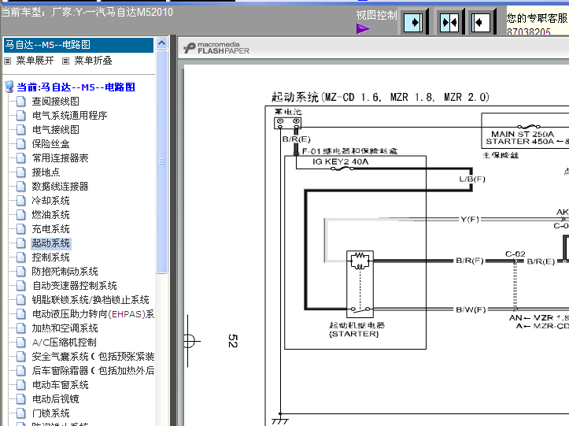569x426 pixels.
Task: Open the 控制系统 entry
Action: 51,257
